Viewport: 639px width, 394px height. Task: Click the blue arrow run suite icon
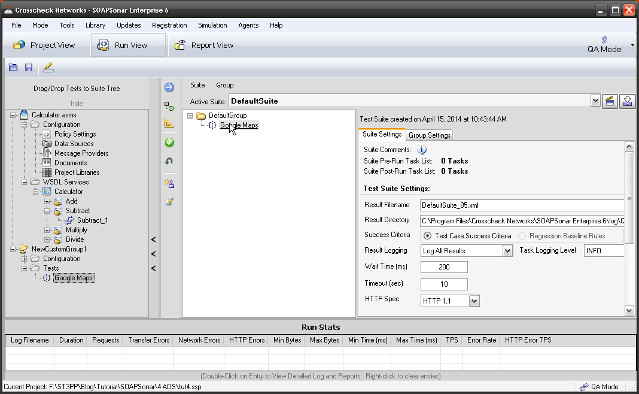[x=169, y=87]
